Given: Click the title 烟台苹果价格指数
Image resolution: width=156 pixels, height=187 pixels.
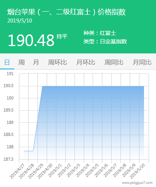Looking at the screenshot, I should [66, 12].
